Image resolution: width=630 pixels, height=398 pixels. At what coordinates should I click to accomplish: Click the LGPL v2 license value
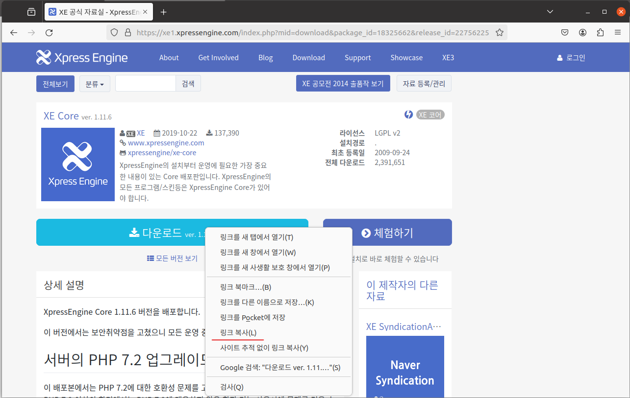387,133
